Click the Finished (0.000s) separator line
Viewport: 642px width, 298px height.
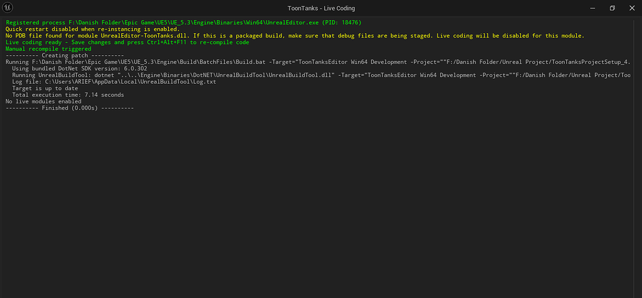[70, 108]
